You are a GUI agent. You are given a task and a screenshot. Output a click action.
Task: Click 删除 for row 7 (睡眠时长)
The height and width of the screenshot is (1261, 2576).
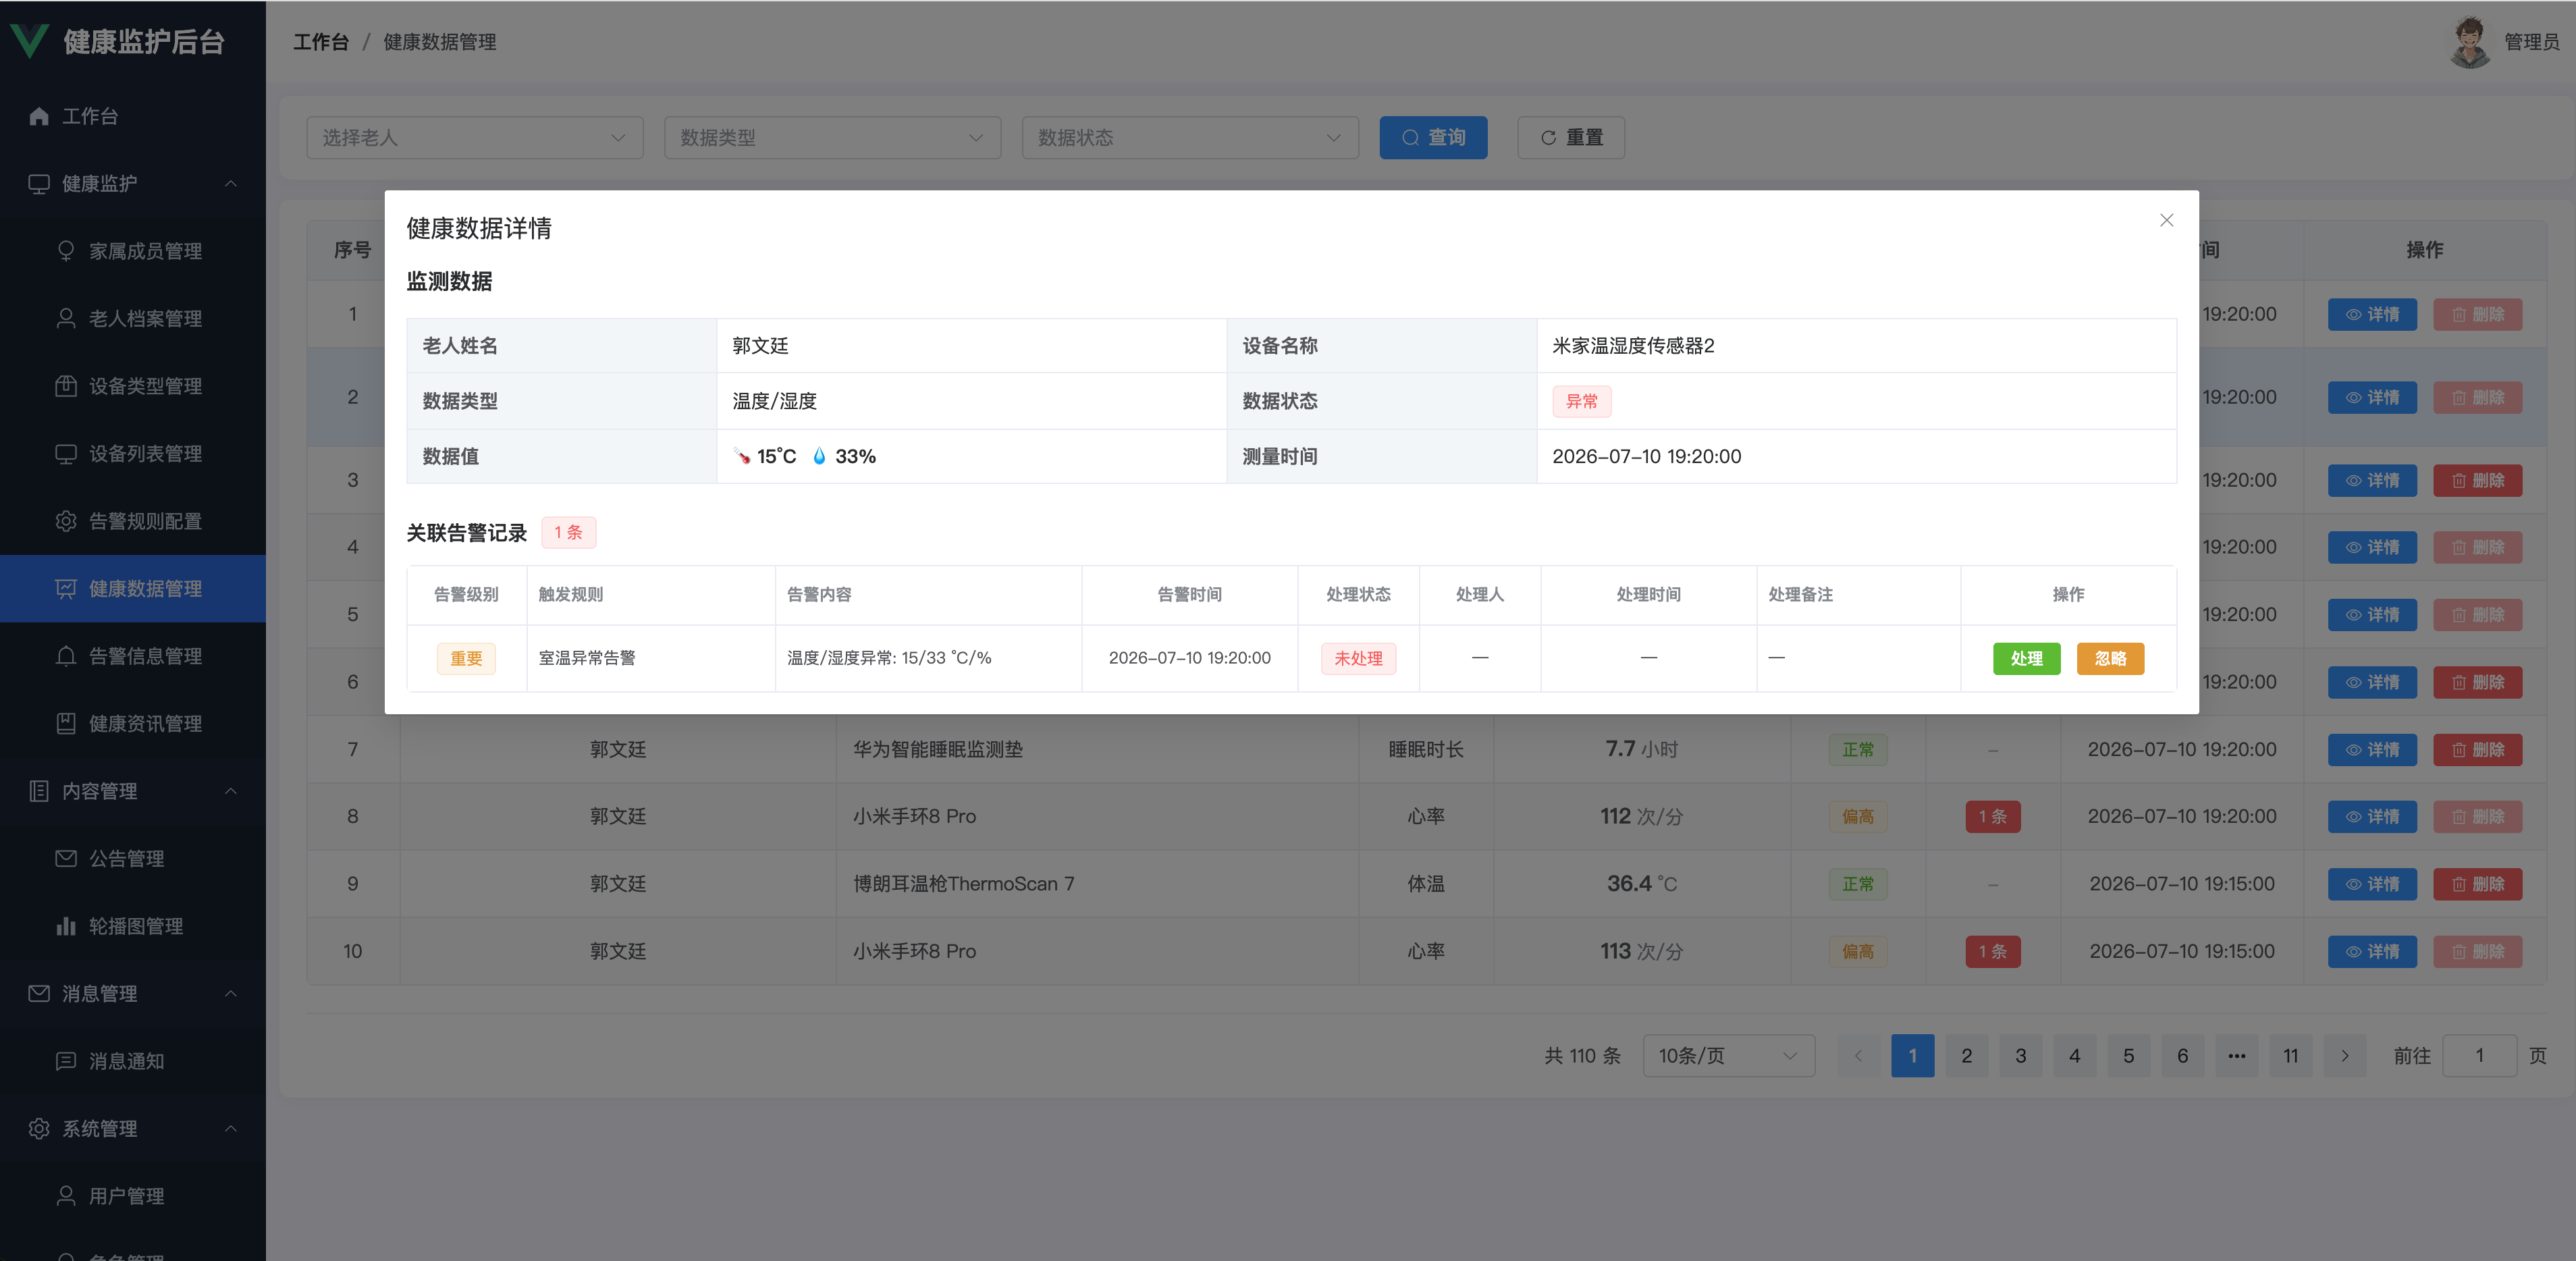pos(2477,750)
